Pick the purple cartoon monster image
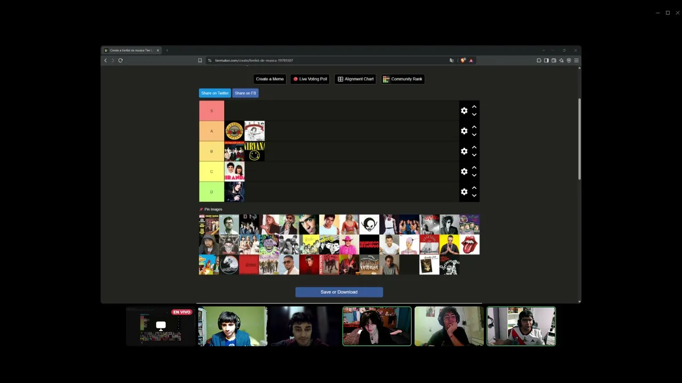682x383 pixels. click(269, 245)
